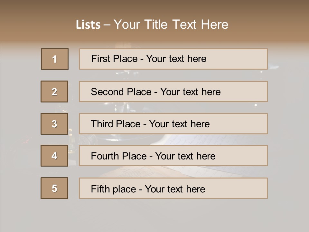This screenshot has height=232, width=309.
Task: Select the Fourth Place text box
Action: [173, 156]
